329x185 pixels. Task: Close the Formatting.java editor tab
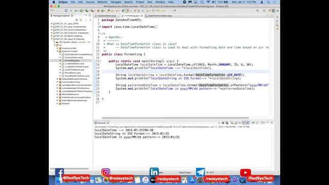142,16
